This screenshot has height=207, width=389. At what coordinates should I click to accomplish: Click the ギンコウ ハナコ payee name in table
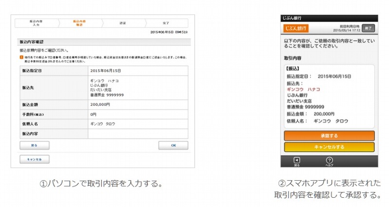click(x=105, y=81)
